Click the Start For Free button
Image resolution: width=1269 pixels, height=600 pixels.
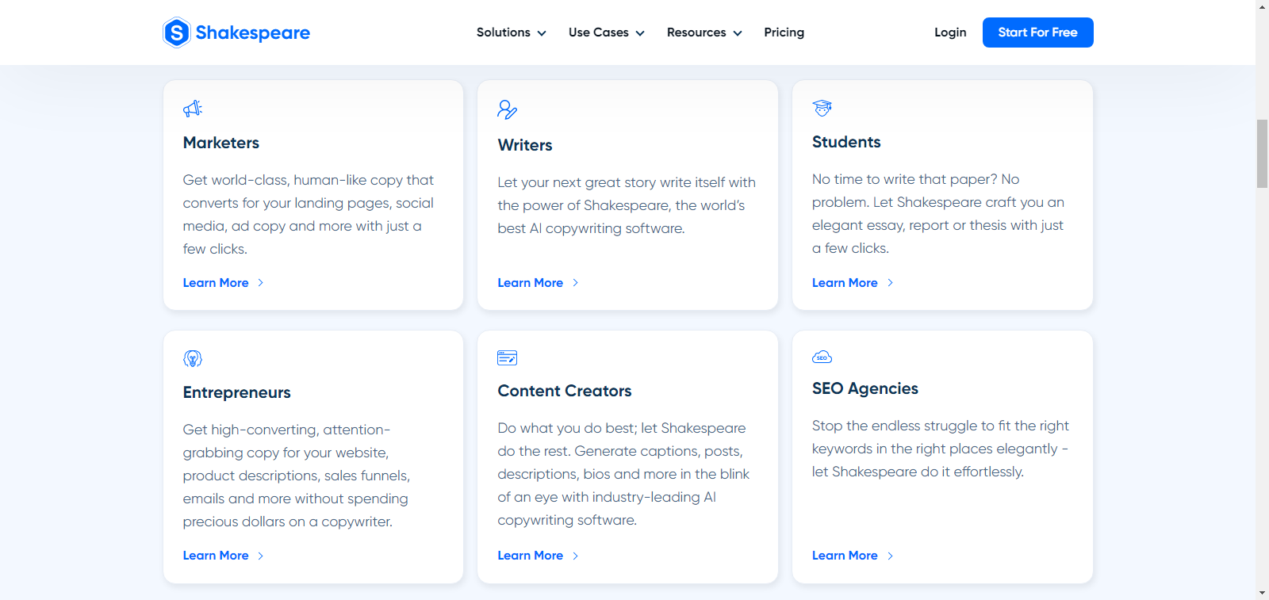(1037, 32)
